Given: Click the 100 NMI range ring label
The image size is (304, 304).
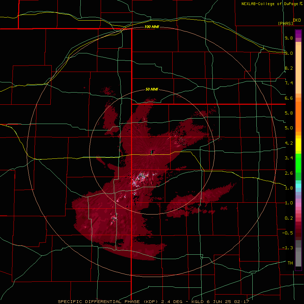Looking at the screenshot, I should coord(152,27).
